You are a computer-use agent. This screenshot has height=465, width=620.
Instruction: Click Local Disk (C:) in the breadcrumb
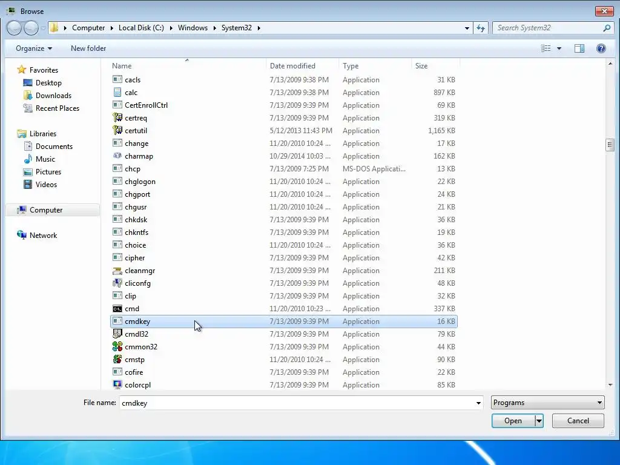[x=141, y=28]
